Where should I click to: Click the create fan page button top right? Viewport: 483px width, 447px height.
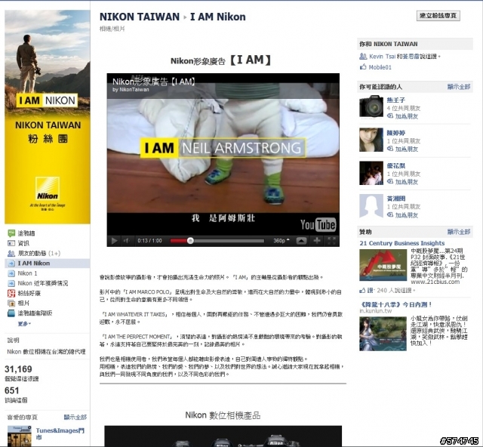pos(438,15)
